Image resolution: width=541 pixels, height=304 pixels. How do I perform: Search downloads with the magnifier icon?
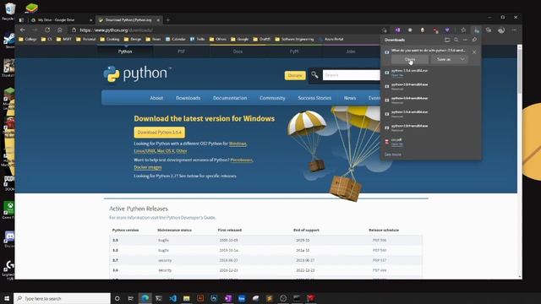click(x=456, y=40)
